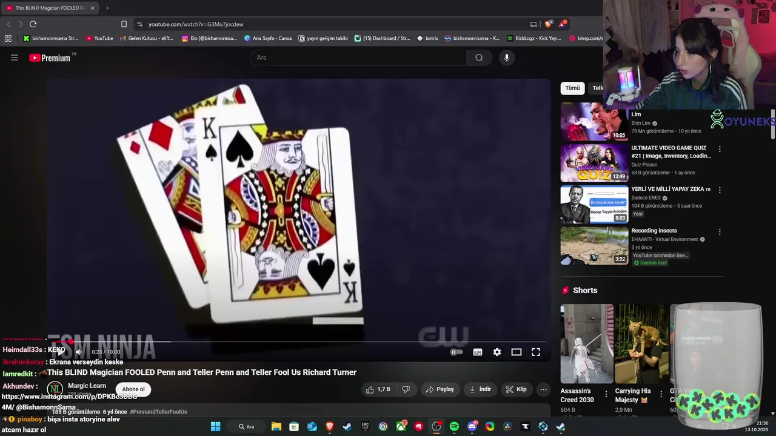
Task: Toggle fullscreen in the video player
Action: click(536, 352)
